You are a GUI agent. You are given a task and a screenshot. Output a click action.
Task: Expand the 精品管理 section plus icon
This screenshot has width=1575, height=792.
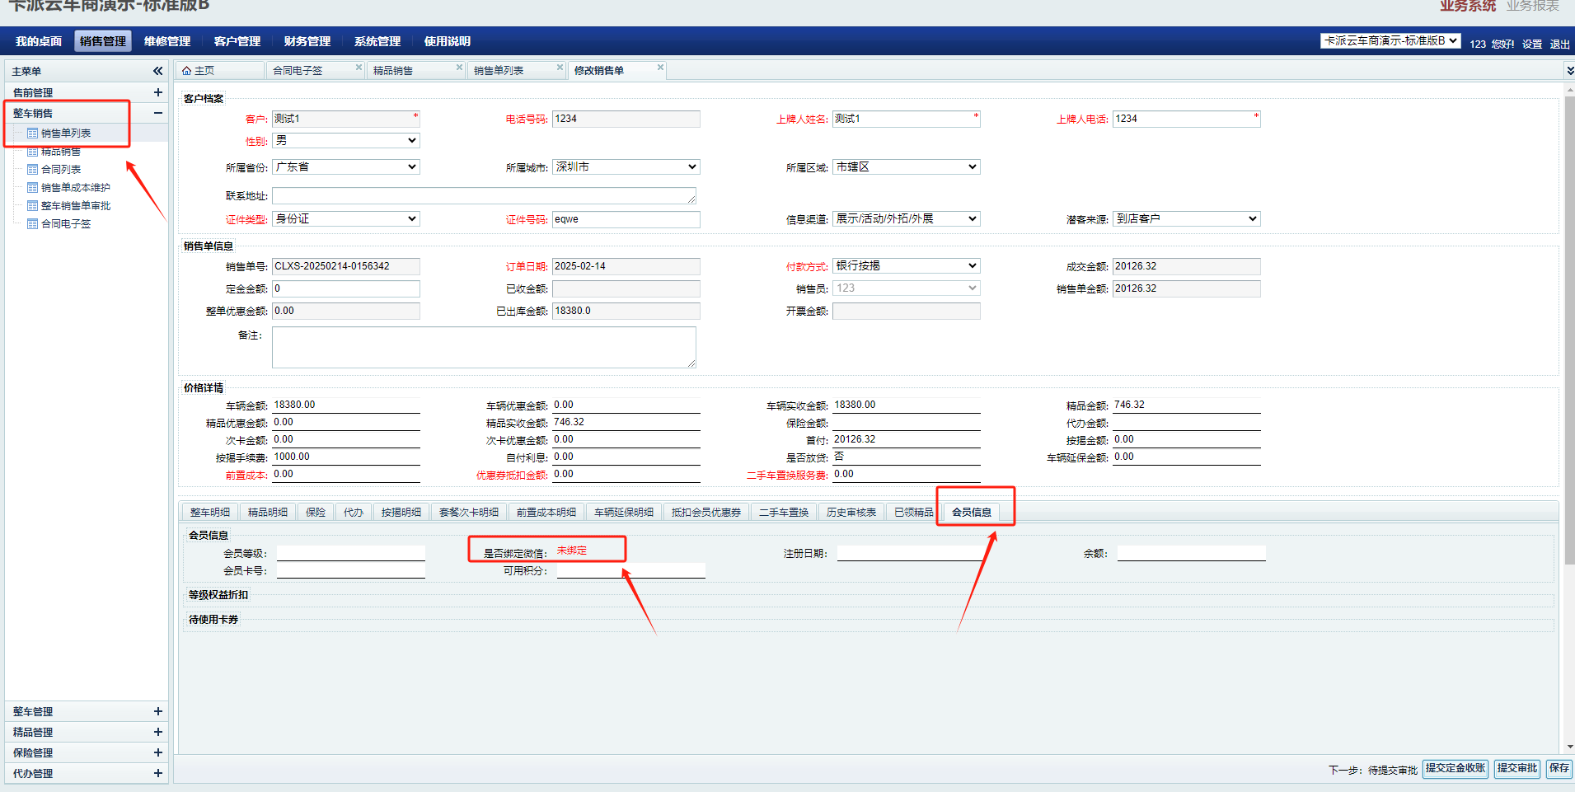pyautogui.click(x=157, y=732)
